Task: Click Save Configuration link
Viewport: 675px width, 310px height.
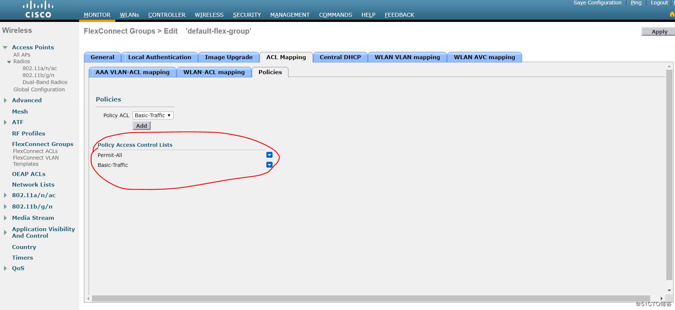Action: tap(597, 3)
